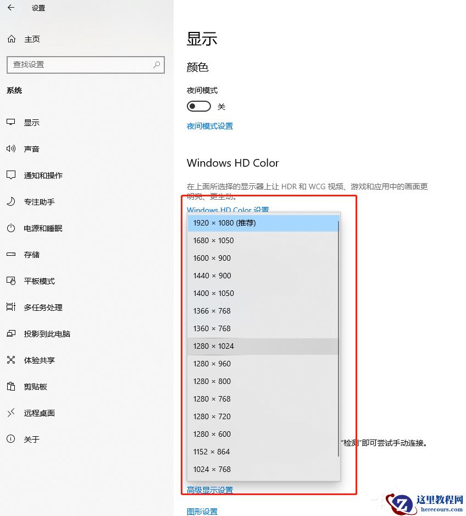Open 高级显示设置 link
Image resolution: width=466 pixels, height=516 pixels.
[209, 490]
